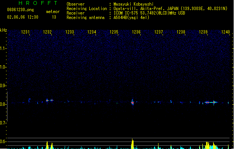The height and width of the screenshot is (149, 234).
Task: Click the long echo trail after 1239
Action: click(211, 102)
